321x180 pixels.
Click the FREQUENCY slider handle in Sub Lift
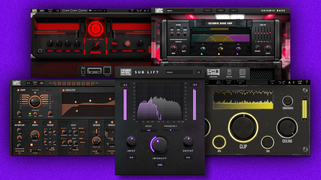(x=171, y=130)
